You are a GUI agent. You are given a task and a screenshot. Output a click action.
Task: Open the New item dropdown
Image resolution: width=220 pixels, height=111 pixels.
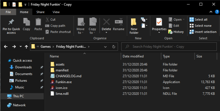tap(144, 20)
